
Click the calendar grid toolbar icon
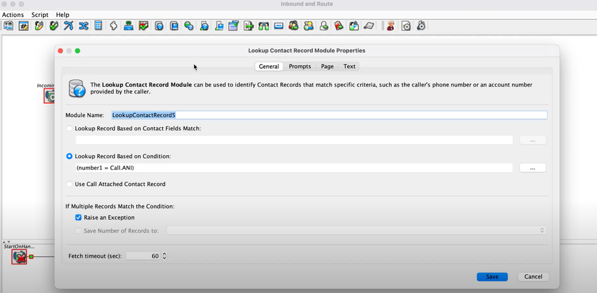pos(234,26)
